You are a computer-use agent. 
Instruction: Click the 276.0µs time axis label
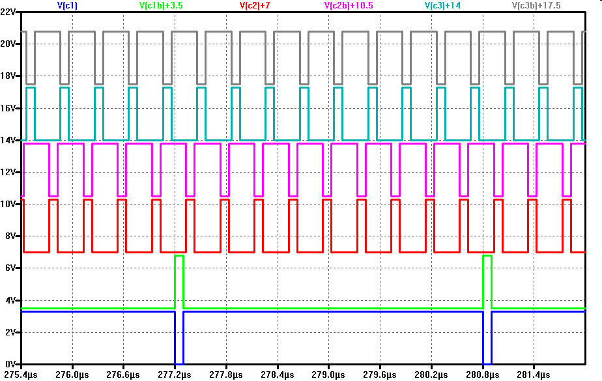tap(72, 374)
